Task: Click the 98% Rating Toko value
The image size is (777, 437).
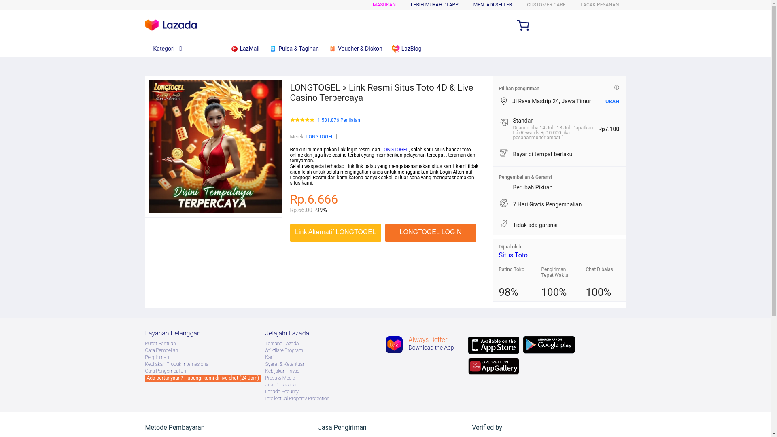Action: tap(508, 292)
